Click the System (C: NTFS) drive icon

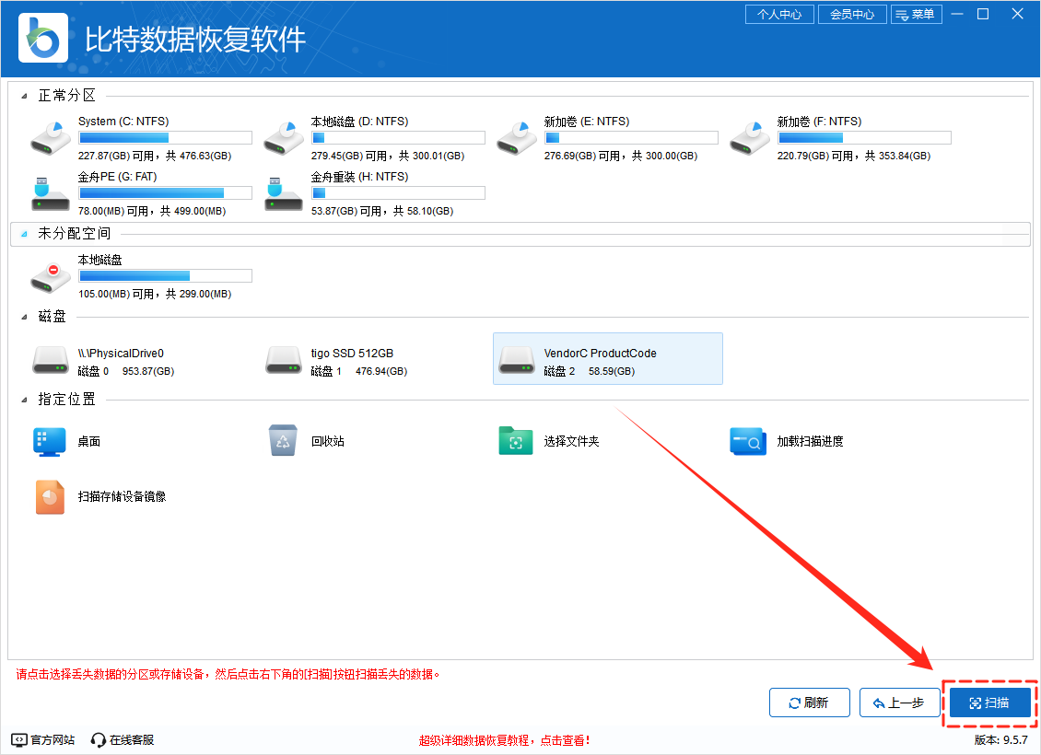49,135
